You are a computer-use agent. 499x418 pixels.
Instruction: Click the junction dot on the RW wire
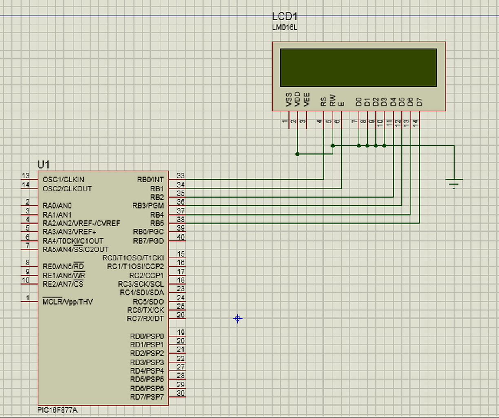click(333, 145)
